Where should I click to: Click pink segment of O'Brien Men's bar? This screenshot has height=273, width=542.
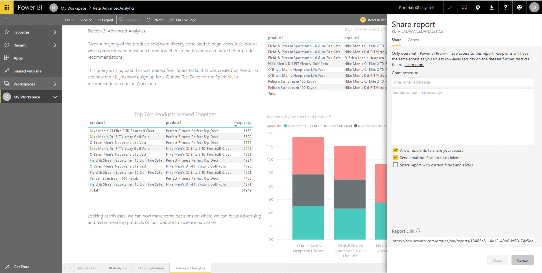[308, 156]
